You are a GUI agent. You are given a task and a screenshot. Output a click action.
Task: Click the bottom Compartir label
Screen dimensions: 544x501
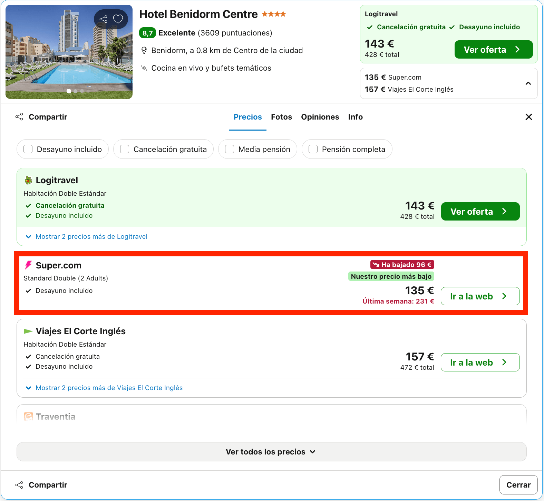[x=48, y=485]
